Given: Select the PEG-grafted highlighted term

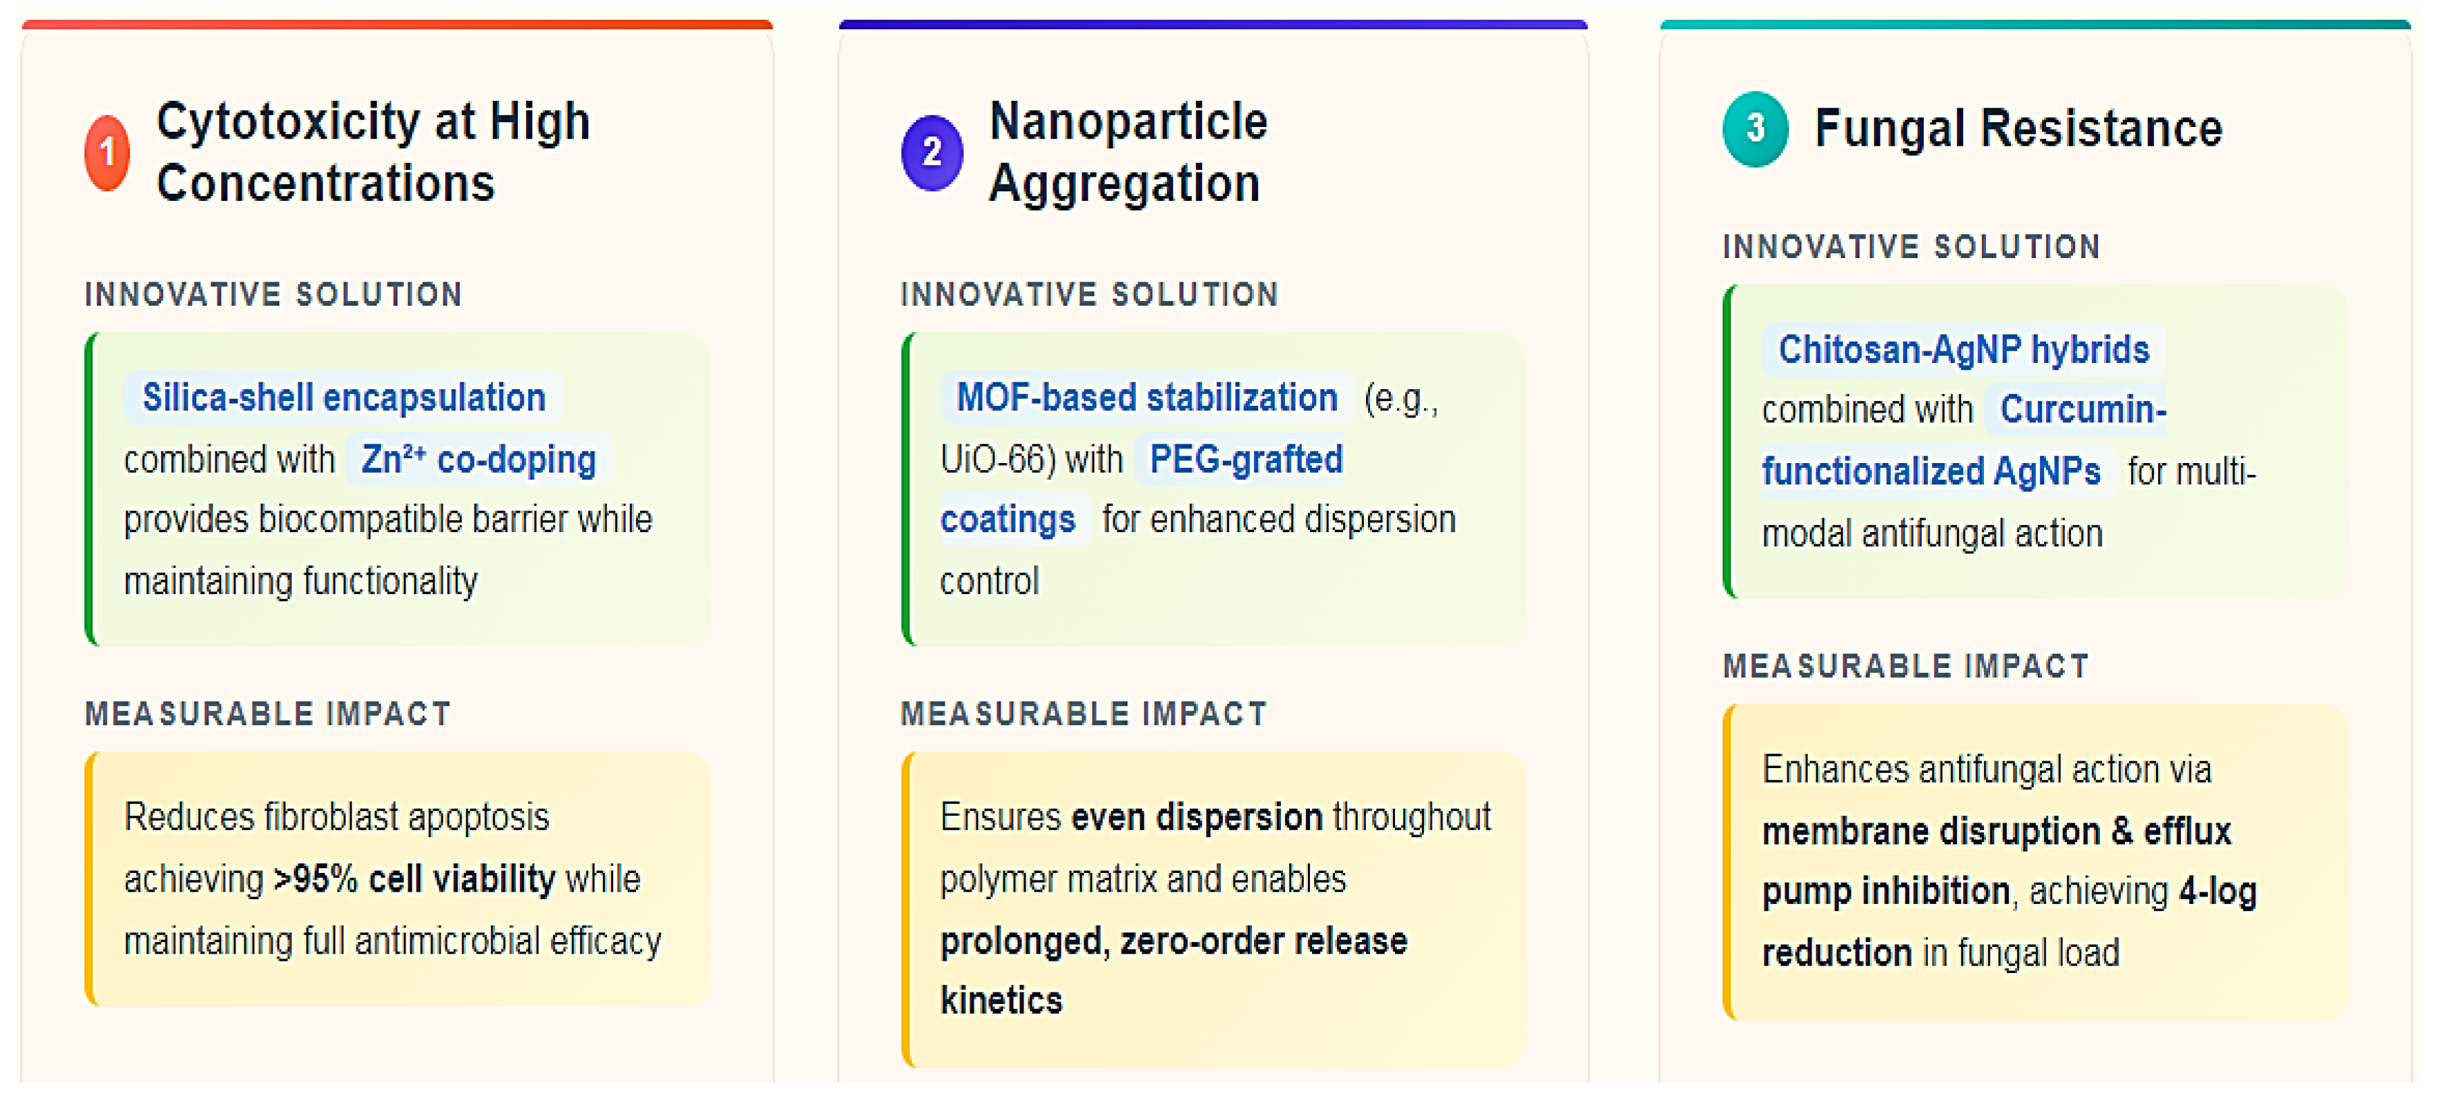Looking at the screenshot, I should (1245, 460).
